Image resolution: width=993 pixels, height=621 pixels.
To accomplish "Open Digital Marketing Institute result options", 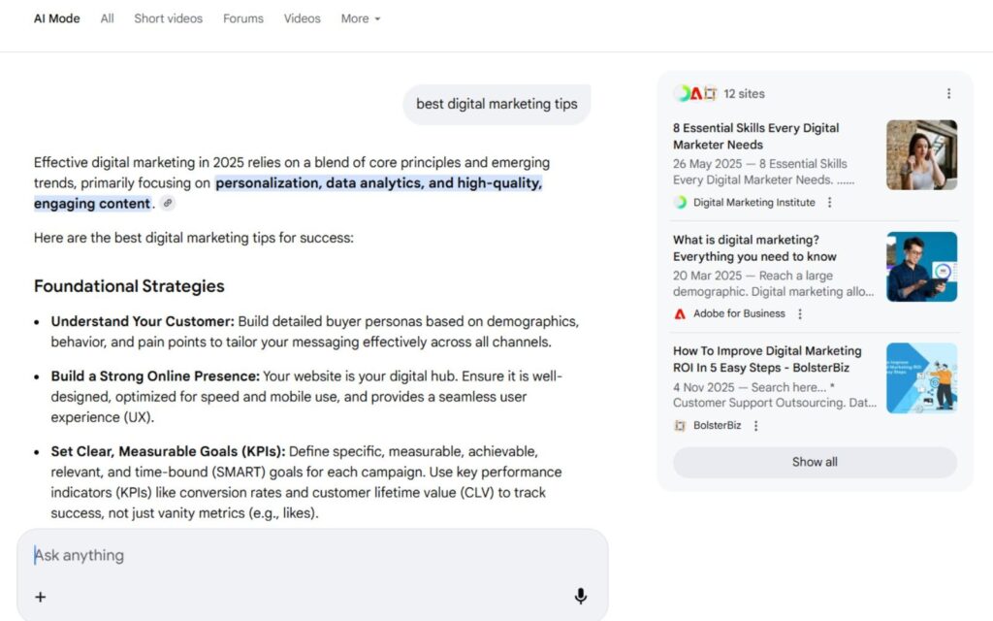I will click(x=829, y=203).
